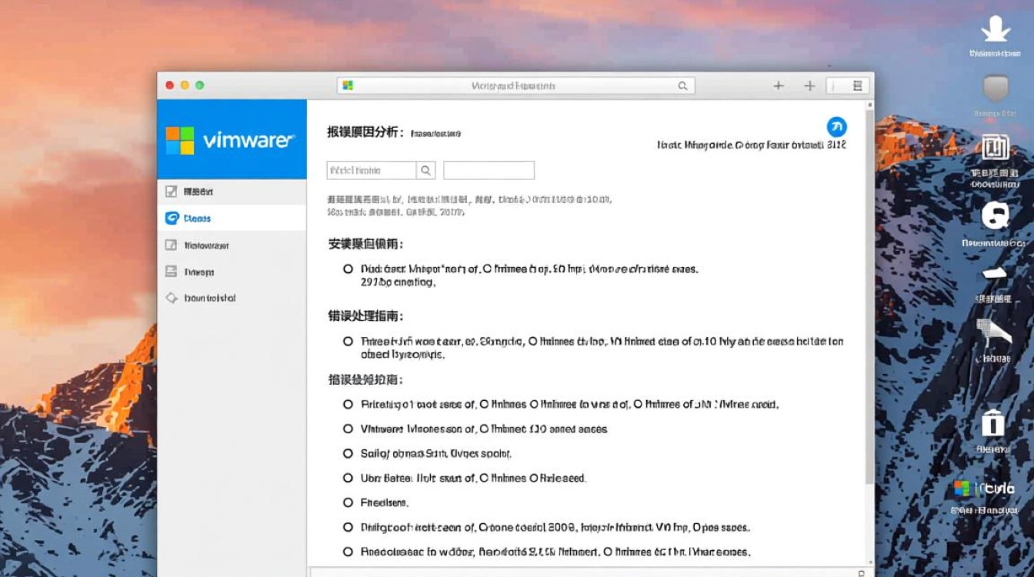Viewport: 1034px width, 577px height.
Task: Select the radio circle on the last visible list row
Action: pos(349,552)
